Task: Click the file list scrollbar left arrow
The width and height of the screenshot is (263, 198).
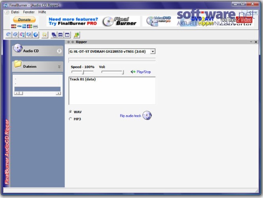Action: pyautogui.click(x=17, y=93)
